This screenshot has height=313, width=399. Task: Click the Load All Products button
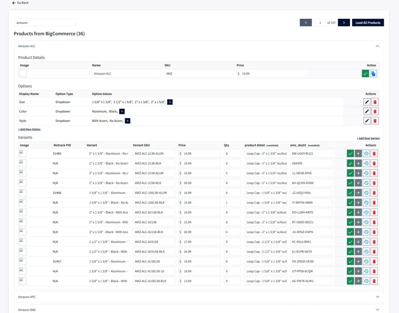coord(368,23)
